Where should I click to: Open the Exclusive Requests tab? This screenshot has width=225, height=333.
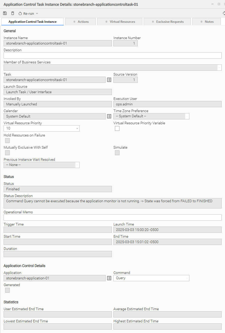tap(167, 22)
